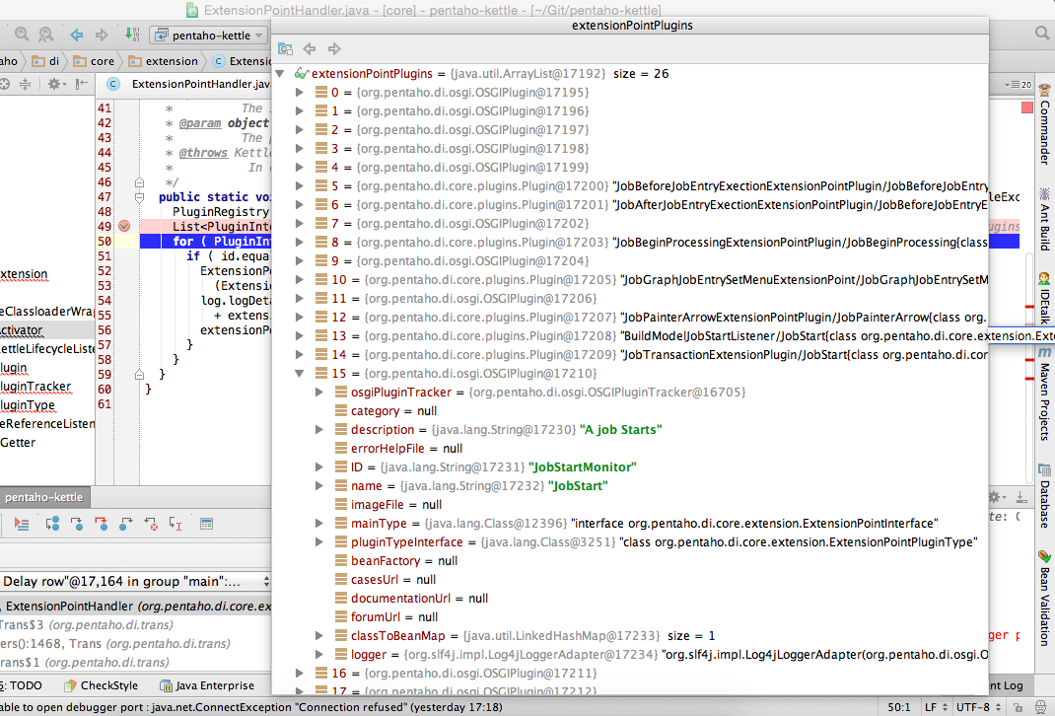Expand element 5 Plugin@17200
Image resolution: width=1055 pixels, height=716 pixels.
click(x=300, y=185)
